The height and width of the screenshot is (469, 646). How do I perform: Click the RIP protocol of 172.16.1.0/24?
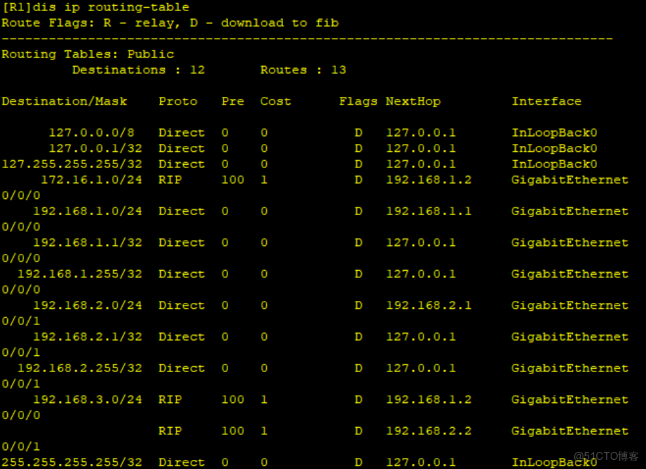[170, 180]
